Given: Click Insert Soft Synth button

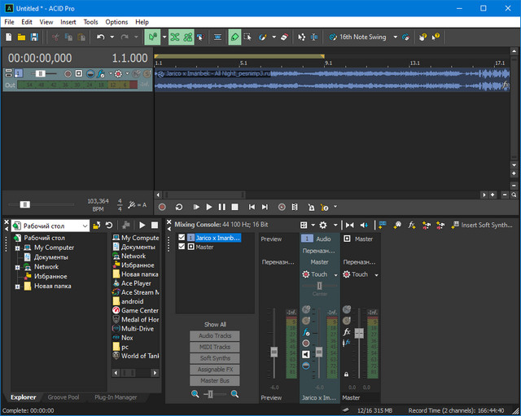Looking at the screenshot, I should tap(481, 225).
